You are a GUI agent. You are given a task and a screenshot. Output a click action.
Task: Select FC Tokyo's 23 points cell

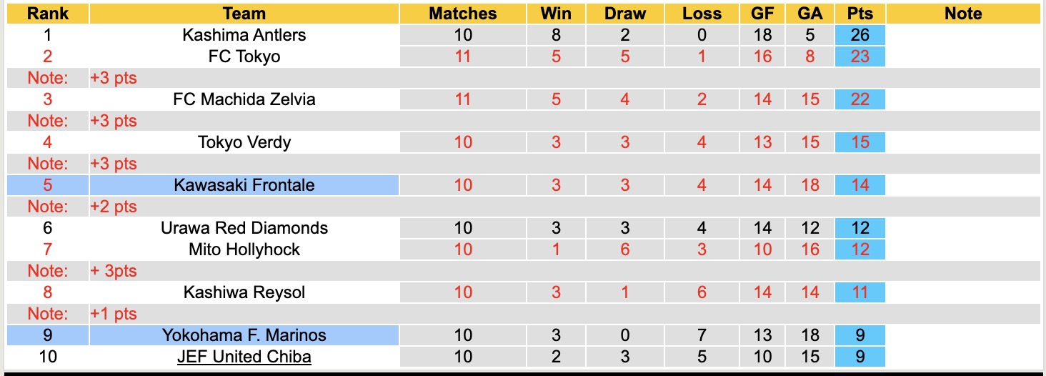tap(860, 56)
